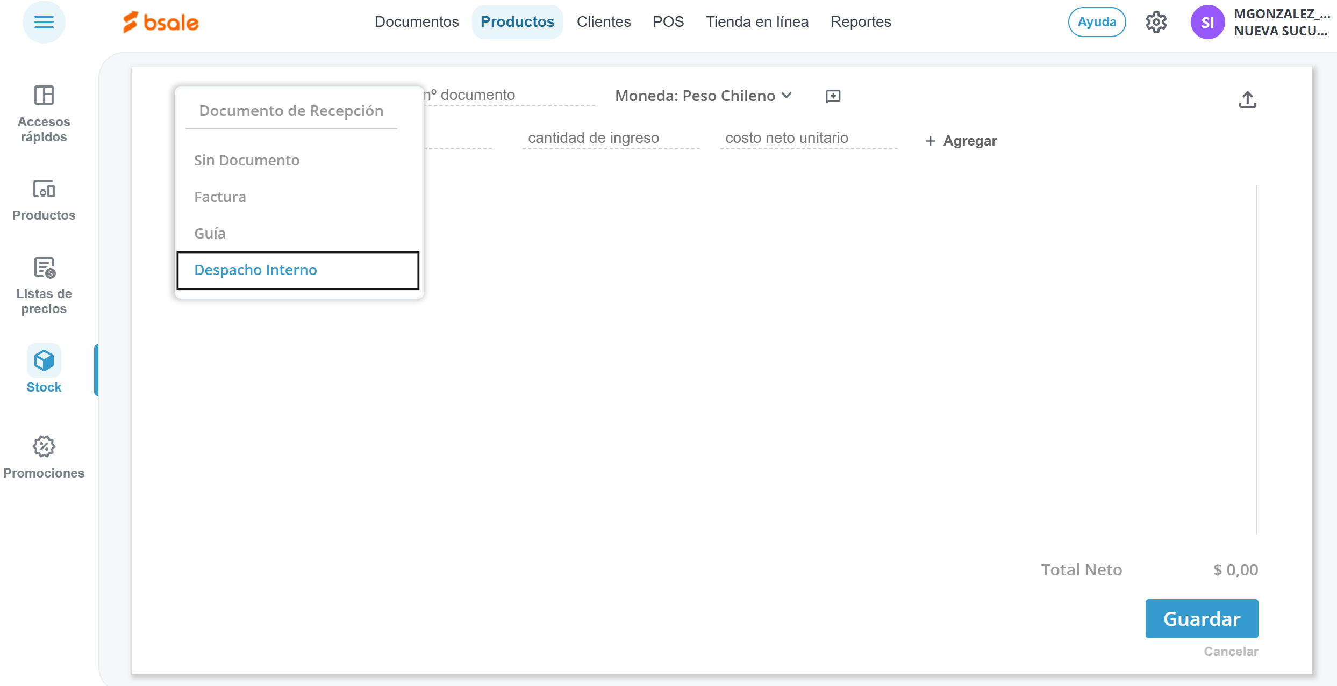Pick Sin Documento option
This screenshot has width=1337, height=686.
pyautogui.click(x=246, y=161)
